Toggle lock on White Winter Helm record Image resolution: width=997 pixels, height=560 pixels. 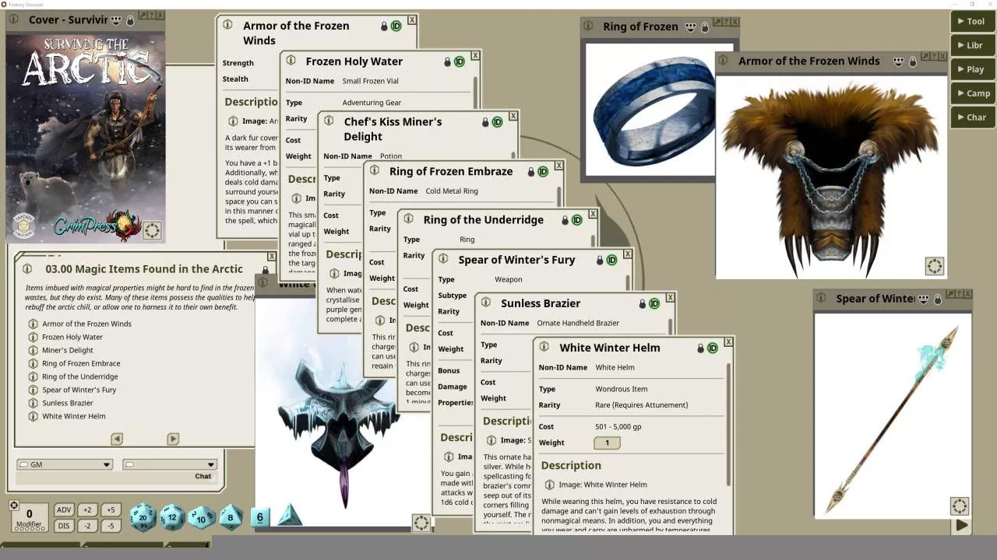click(x=700, y=348)
